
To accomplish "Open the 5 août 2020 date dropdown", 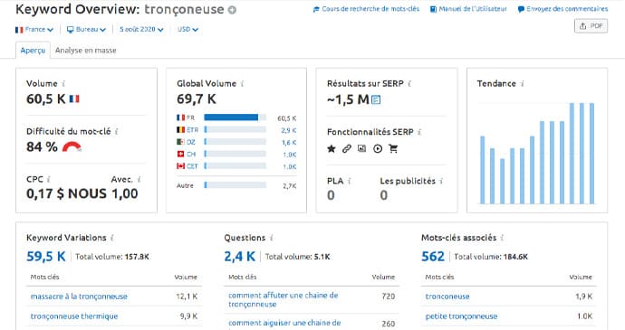I will pos(141,30).
